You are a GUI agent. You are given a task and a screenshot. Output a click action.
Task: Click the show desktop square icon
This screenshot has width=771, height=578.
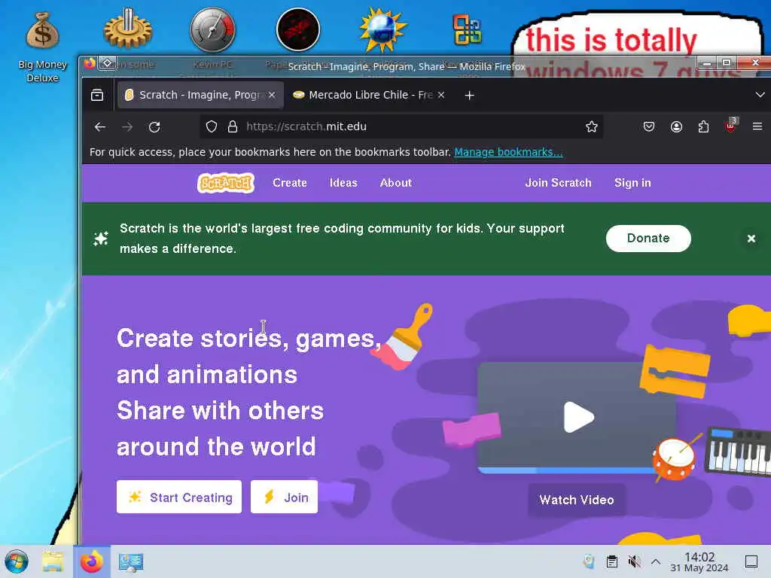pos(751,561)
